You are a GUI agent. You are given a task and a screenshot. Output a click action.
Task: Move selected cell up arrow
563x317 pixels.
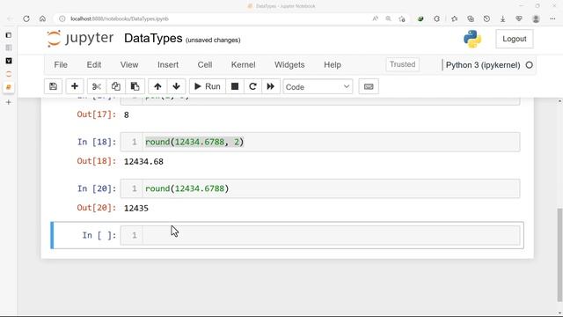[x=157, y=86]
